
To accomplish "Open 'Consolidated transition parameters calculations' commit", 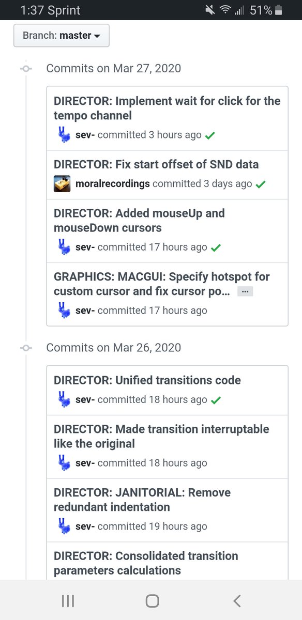I will [146, 563].
